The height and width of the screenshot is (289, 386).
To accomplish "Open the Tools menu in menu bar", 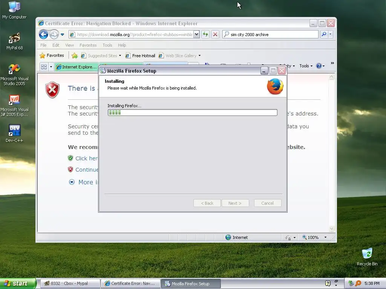I will (107, 45).
